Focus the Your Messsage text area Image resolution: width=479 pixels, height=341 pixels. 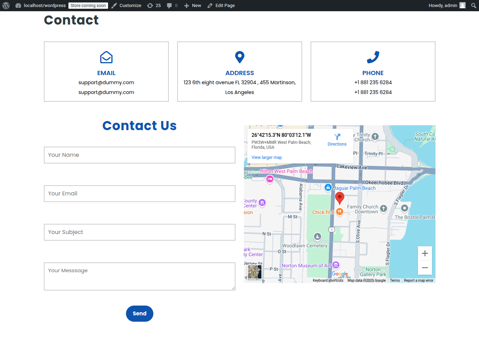click(139, 276)
